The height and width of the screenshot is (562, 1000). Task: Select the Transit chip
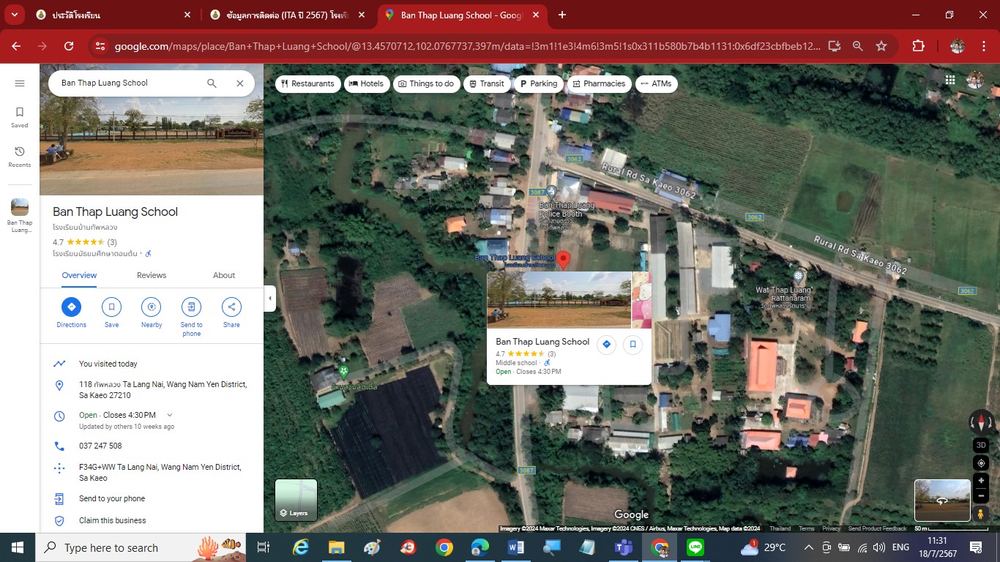click(x=487, y=83)
